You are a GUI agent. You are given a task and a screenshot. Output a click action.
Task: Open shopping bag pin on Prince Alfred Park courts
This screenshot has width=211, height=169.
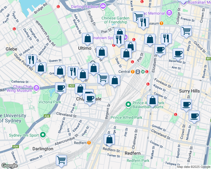coord(152,101)
